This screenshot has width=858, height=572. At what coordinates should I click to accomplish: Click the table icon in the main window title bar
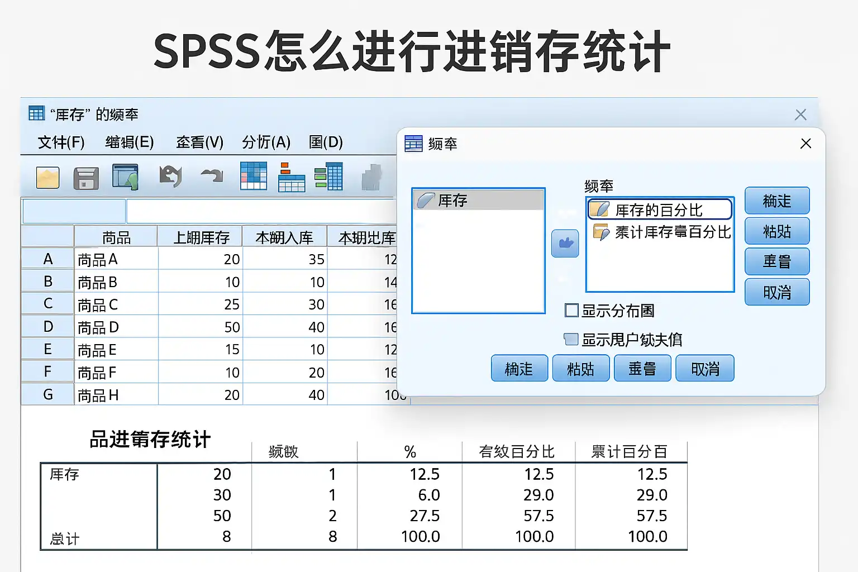pos(36,113)
